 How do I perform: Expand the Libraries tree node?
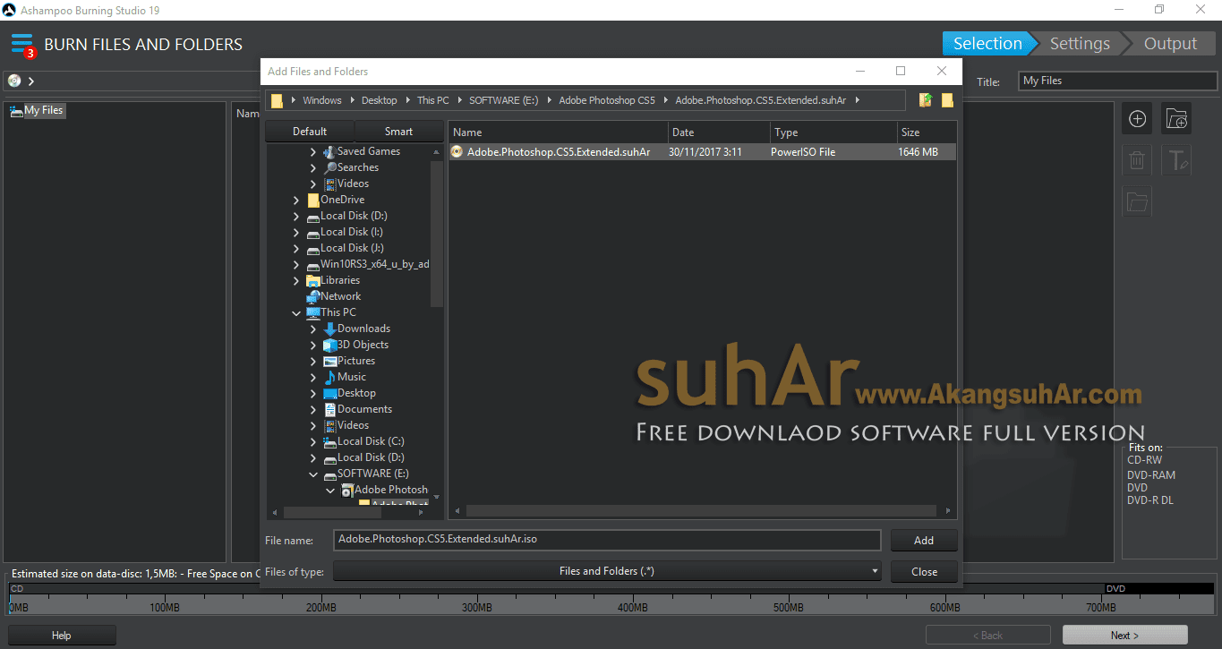click(296, 280)
